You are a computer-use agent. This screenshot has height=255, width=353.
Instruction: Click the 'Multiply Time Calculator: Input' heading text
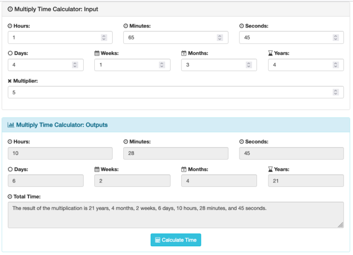click(x=56, y=9)
